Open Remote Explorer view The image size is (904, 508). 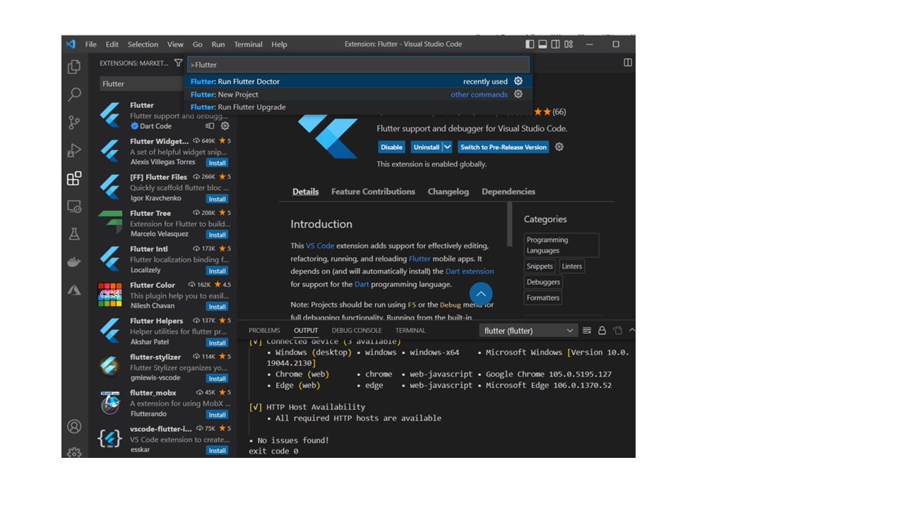click(74, 207)
